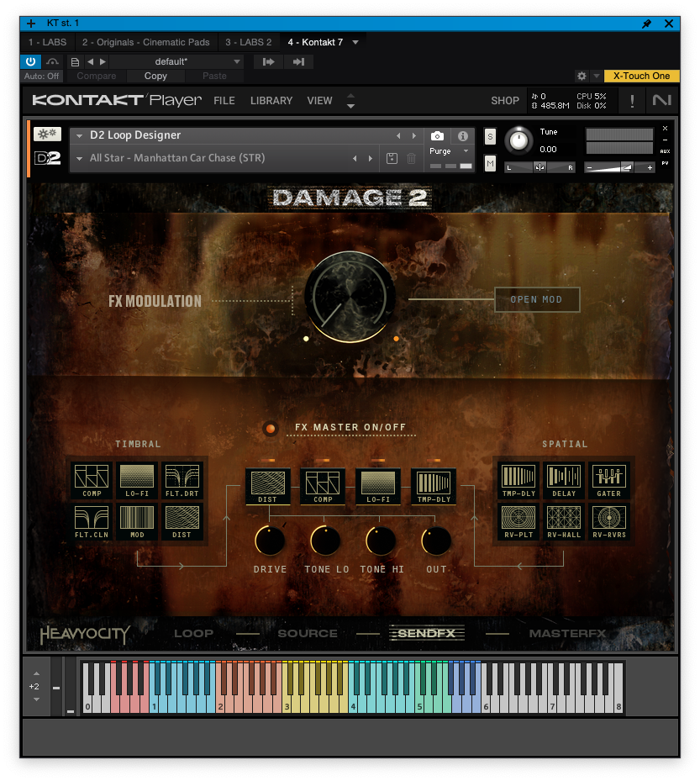Delete snapshot with trash icon

point(411,159)
